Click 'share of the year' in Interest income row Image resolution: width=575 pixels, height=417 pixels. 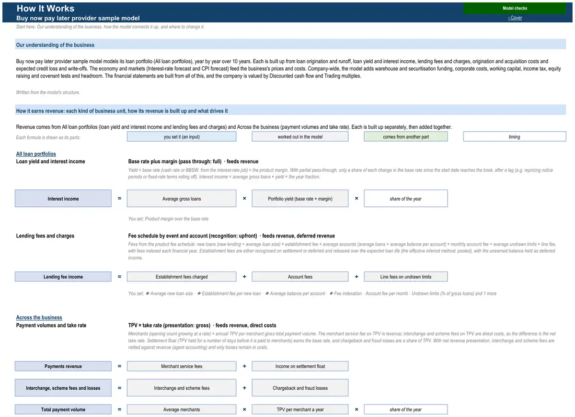(406, 199)
